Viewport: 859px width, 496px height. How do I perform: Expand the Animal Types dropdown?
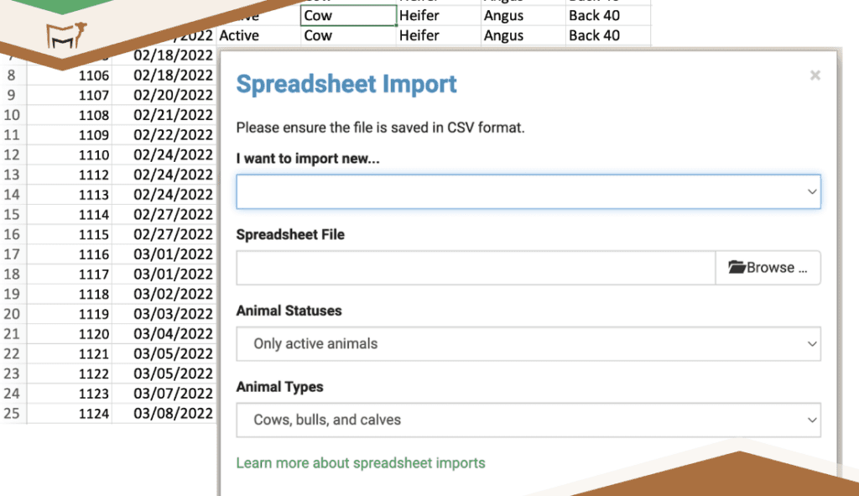point(528,420)
